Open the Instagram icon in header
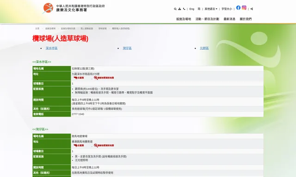 tap(244, 7)
